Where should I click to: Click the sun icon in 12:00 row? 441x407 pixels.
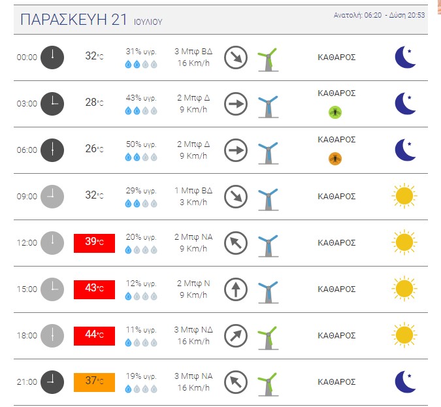[x=404, y=242]
